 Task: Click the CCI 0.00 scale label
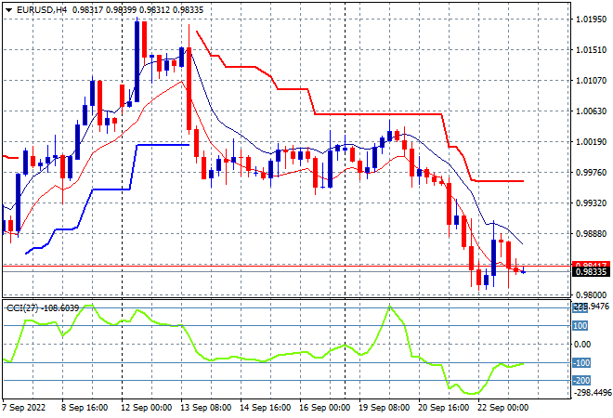click(x=581, y=344)
